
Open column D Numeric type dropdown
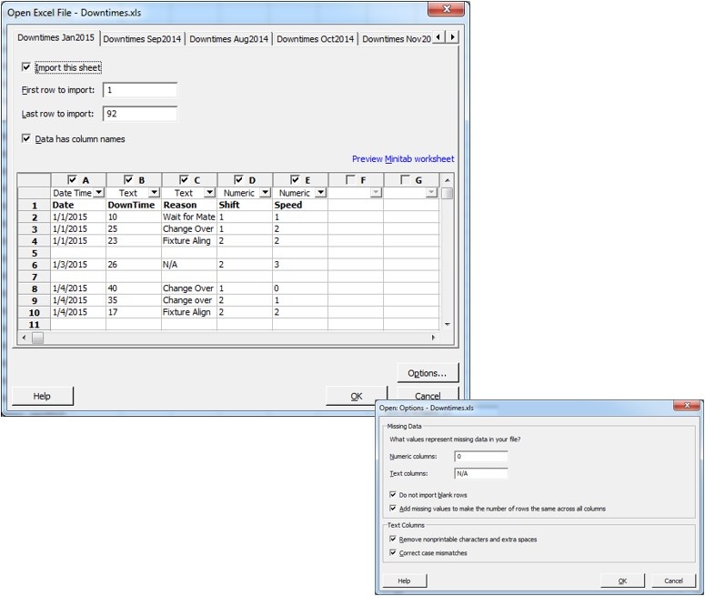(265, 193)
